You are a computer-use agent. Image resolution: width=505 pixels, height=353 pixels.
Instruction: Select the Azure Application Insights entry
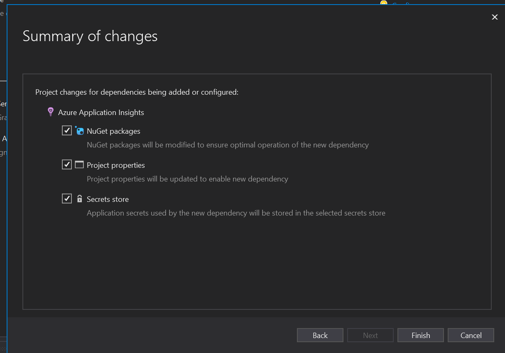[102, 112]
